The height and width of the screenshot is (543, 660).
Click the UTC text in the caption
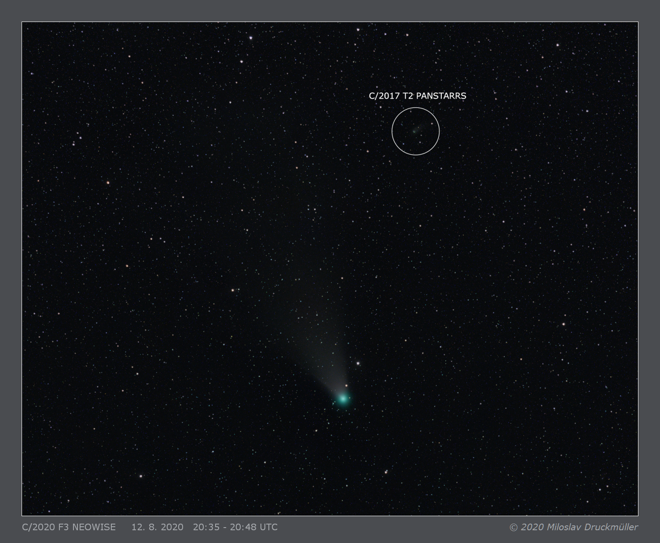coord(268,527)
